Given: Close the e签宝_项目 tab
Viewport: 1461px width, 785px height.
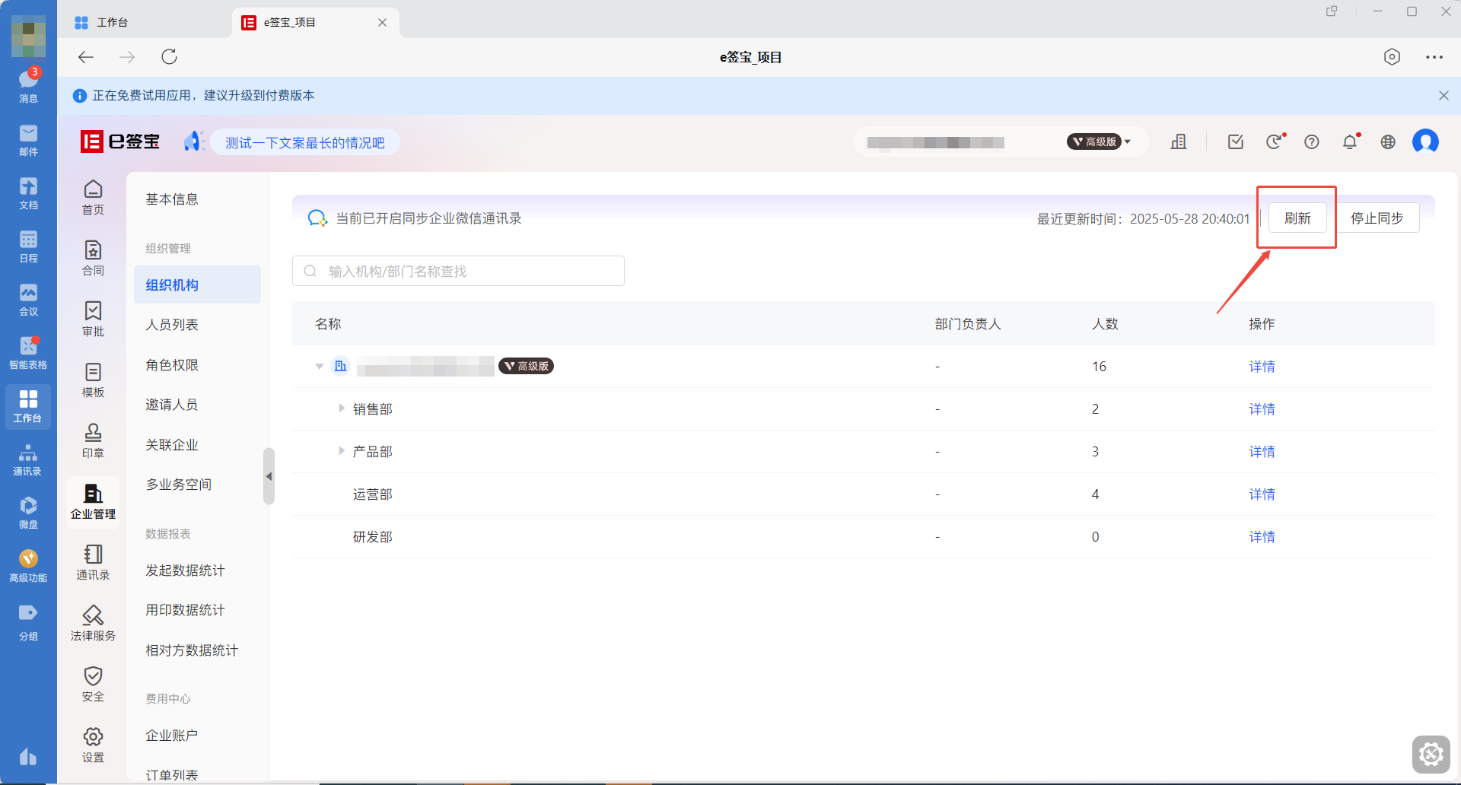Looking at the screenshot, I should click(382, 23).
